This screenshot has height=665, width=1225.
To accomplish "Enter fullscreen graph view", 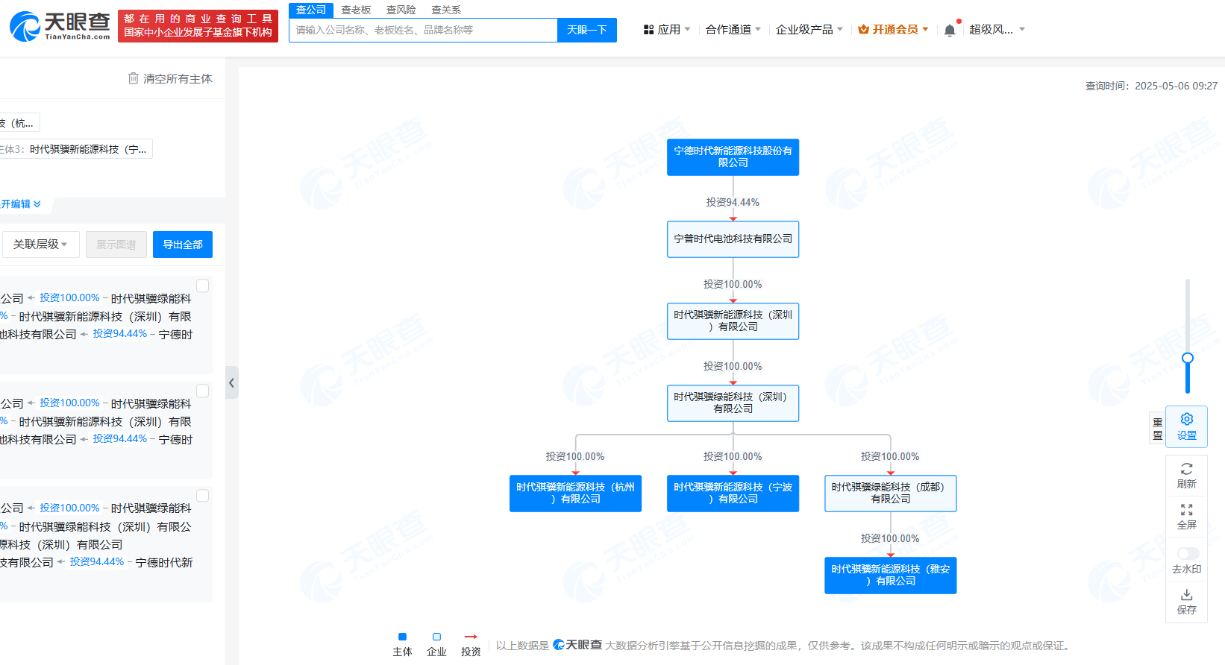I will coord(1186,511).
